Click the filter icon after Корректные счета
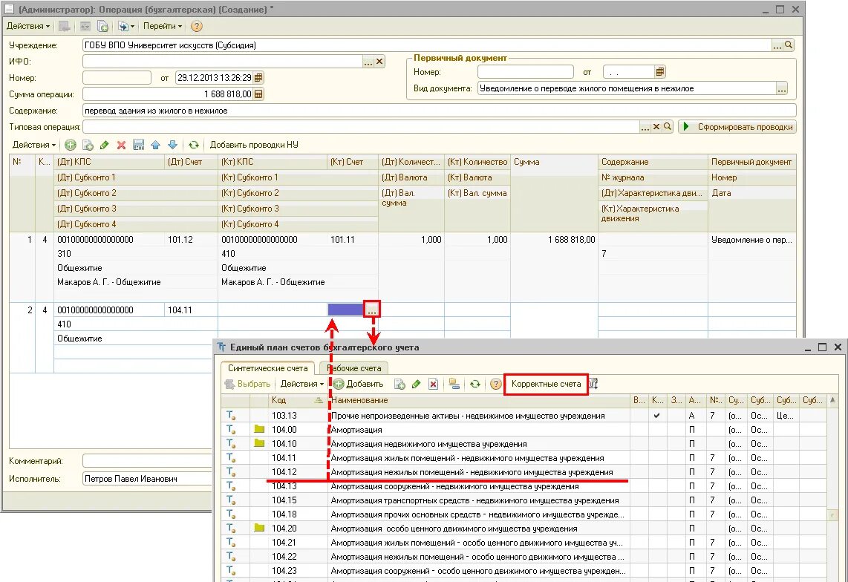The height and width of the screenshot is (582, 848). (593, 384)
